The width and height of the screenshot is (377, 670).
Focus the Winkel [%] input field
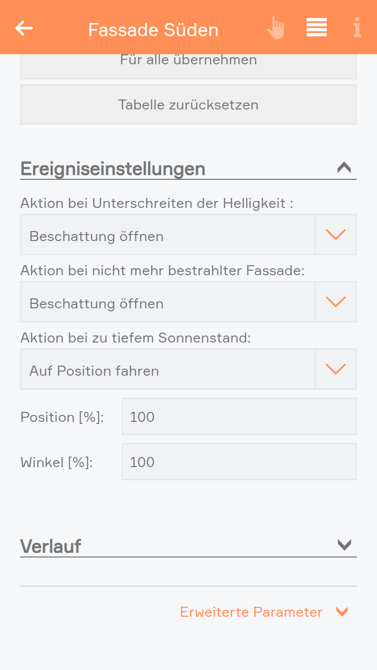pos(239,462)
